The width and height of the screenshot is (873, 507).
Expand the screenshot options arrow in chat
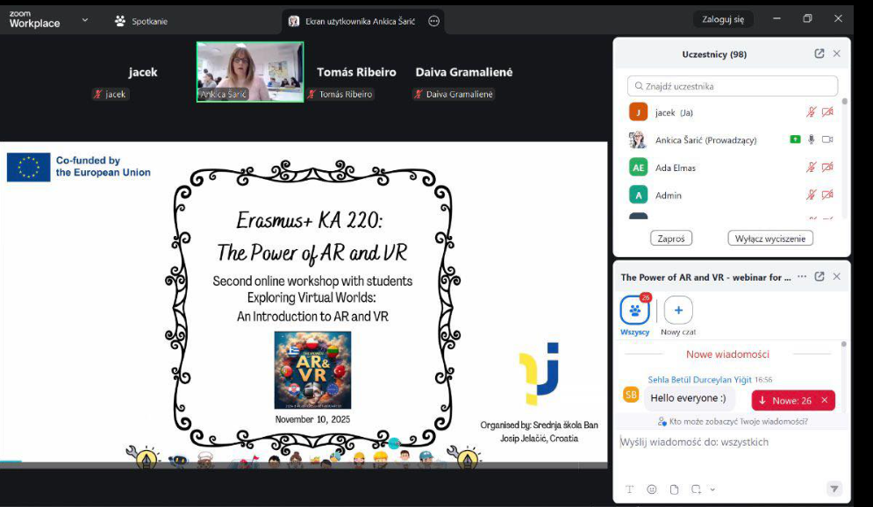pos(712,489)
